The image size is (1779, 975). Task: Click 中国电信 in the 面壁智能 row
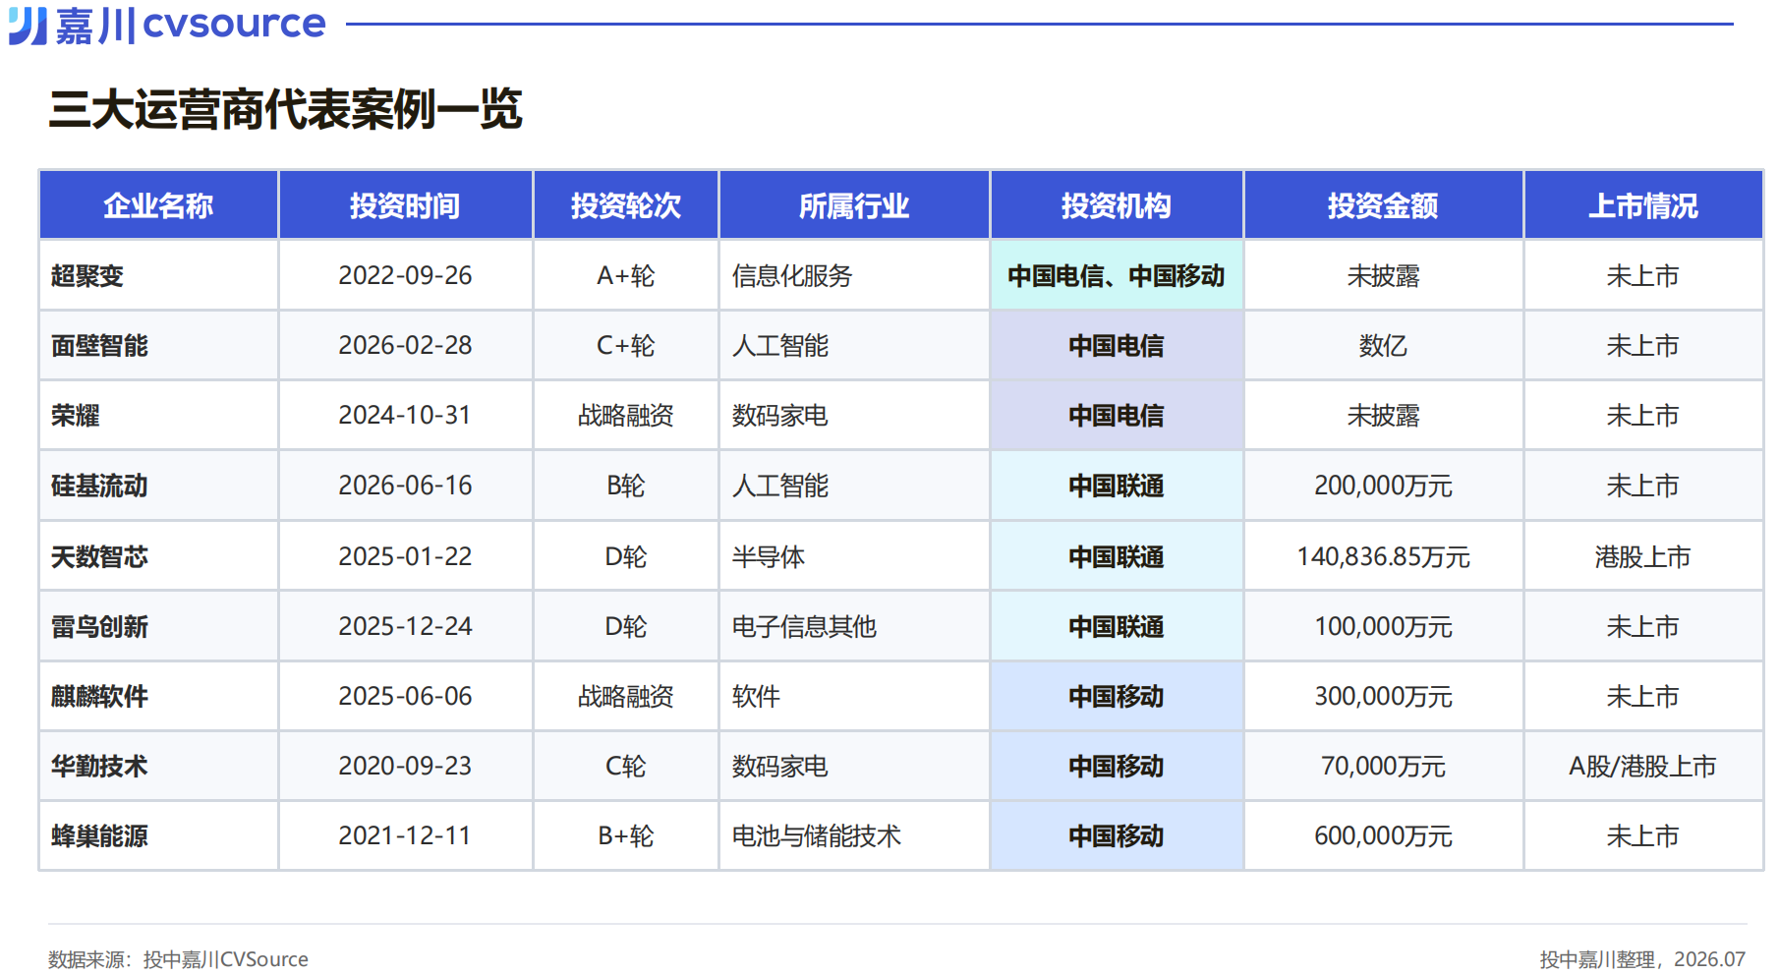pos(1117,346)
